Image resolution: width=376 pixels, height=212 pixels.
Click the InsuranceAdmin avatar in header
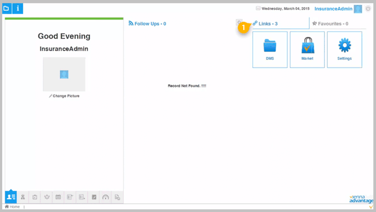358,9
